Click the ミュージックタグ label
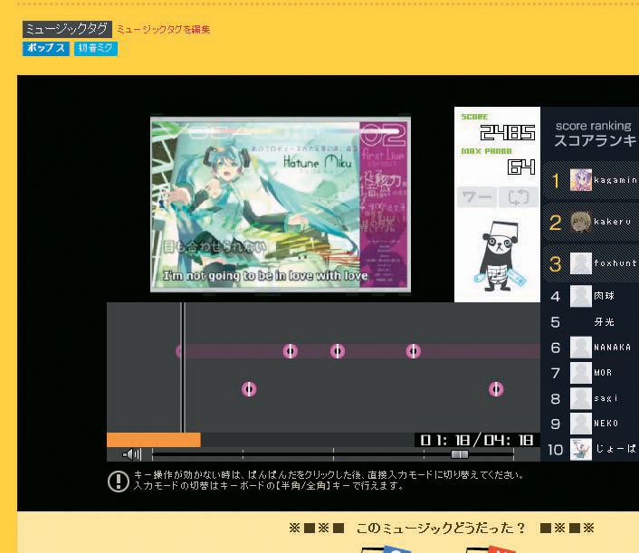The height and width of the screenshot is (553, 639). pos(67,29)
